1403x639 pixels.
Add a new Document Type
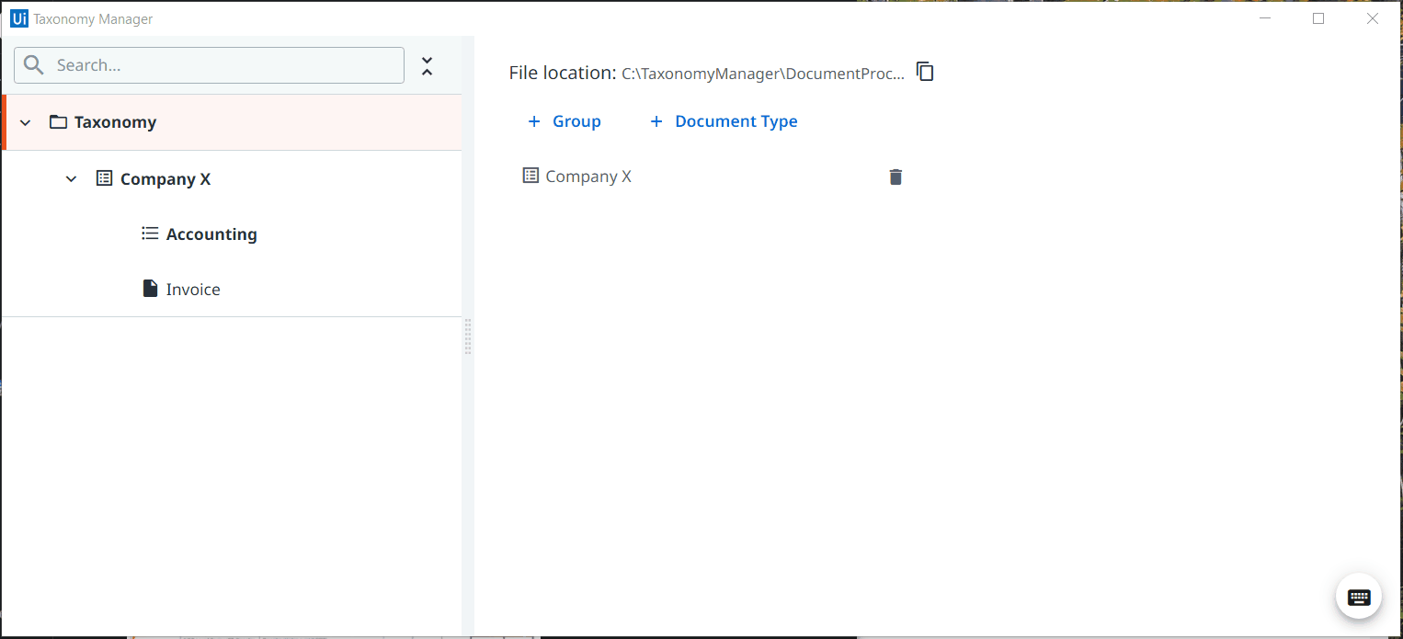coord(724,121)
